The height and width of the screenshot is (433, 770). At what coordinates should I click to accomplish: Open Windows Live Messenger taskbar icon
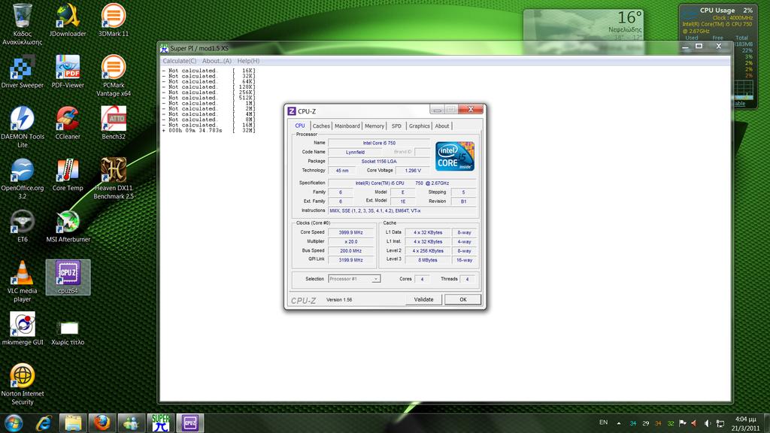[x=131, y=422]
